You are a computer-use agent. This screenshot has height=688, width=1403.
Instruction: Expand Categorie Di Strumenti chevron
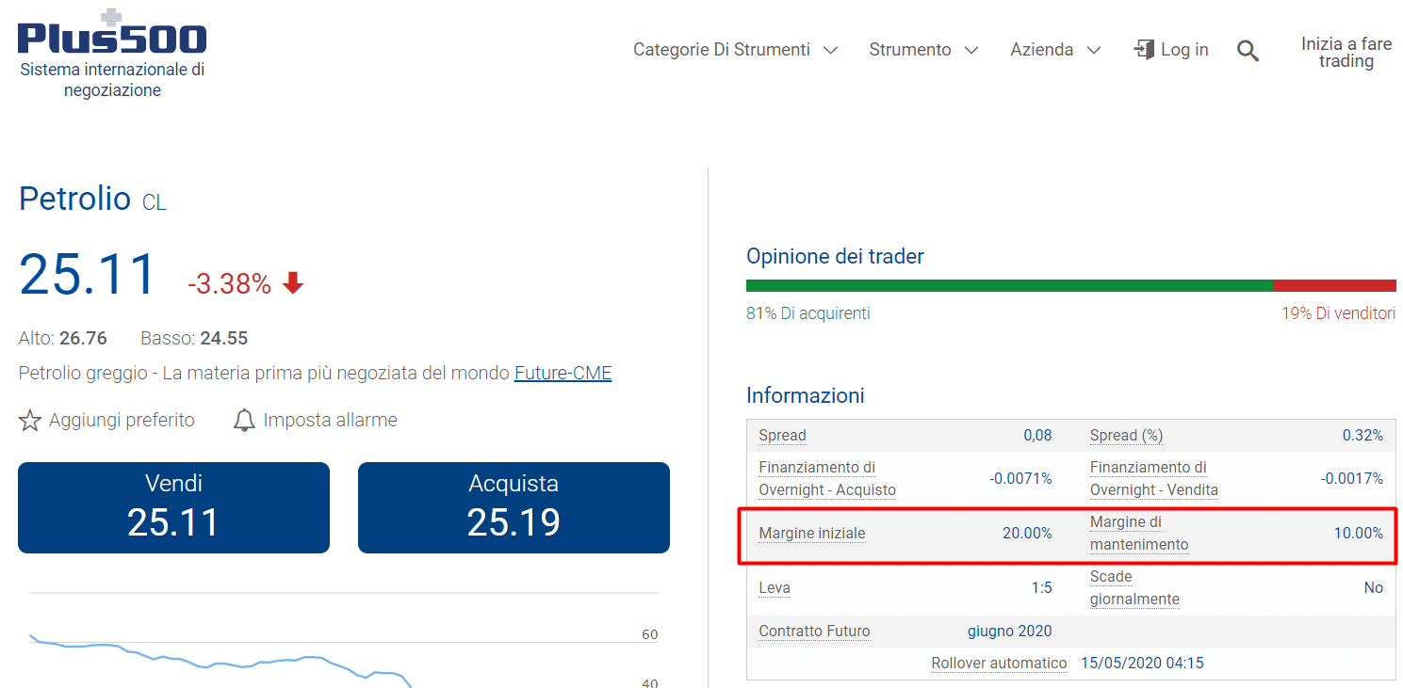tap(830, 50)
